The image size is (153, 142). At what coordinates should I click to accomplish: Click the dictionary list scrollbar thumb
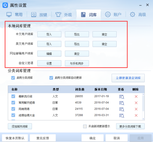[143, 103]
